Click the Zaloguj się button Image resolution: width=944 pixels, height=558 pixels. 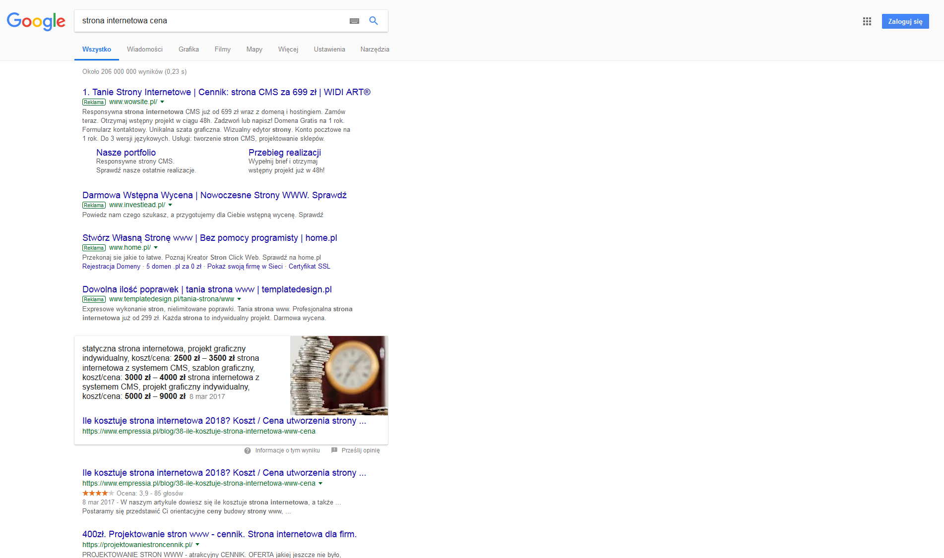pos(905,21)
